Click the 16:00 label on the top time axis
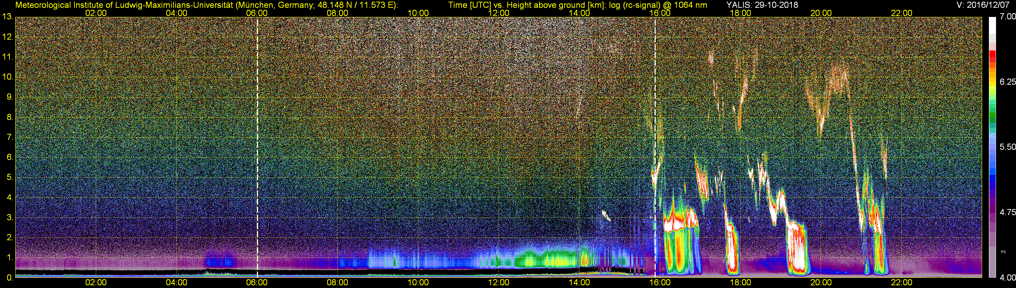This screenshot has height=288, width=1016. (660, 13)
